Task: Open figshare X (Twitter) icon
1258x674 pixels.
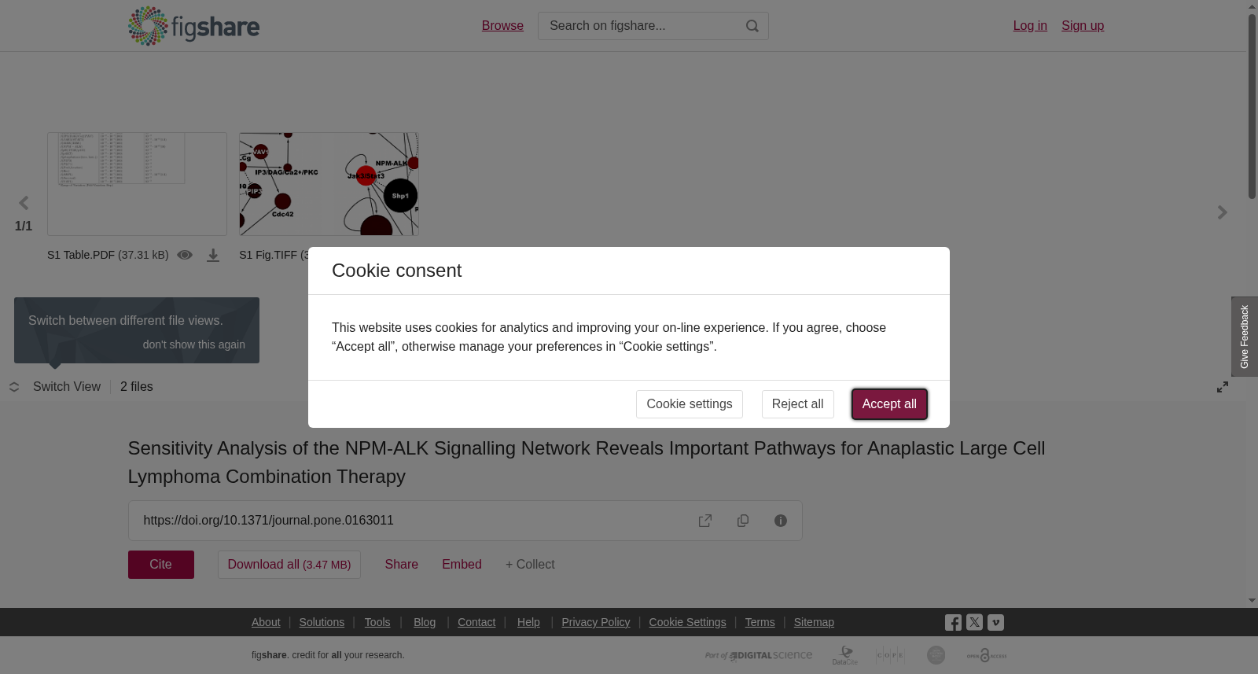Action: 974,622
